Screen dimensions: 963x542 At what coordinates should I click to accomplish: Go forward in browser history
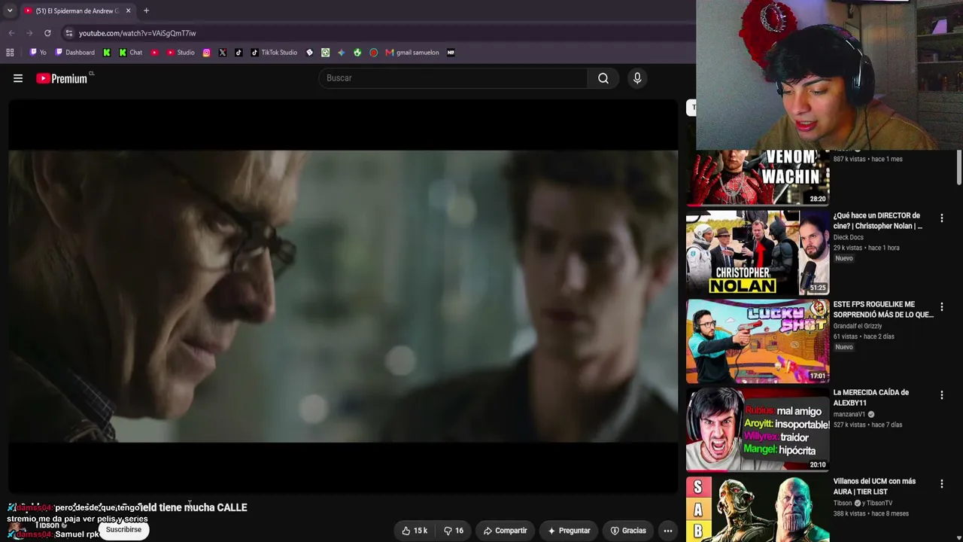pyautogui.click(x=29, y=33)
